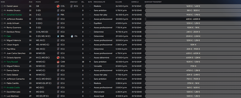Screen dimensions: 241x98
Task: Click the person icon beside Denilson Pérez
Action: [x=5, y=32]
